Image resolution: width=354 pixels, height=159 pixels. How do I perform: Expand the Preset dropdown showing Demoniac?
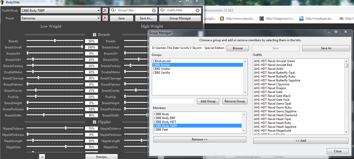click(x=61, y=18)
